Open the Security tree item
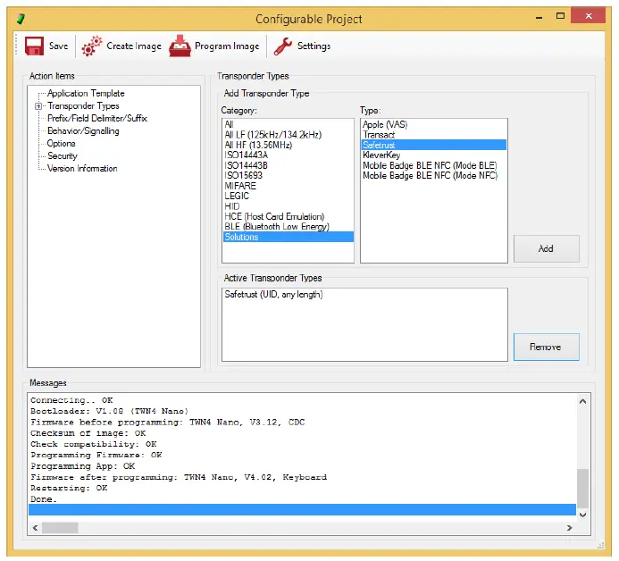Image resolution: width=619 pixels, height=561 pixels. tap(63, 156)
